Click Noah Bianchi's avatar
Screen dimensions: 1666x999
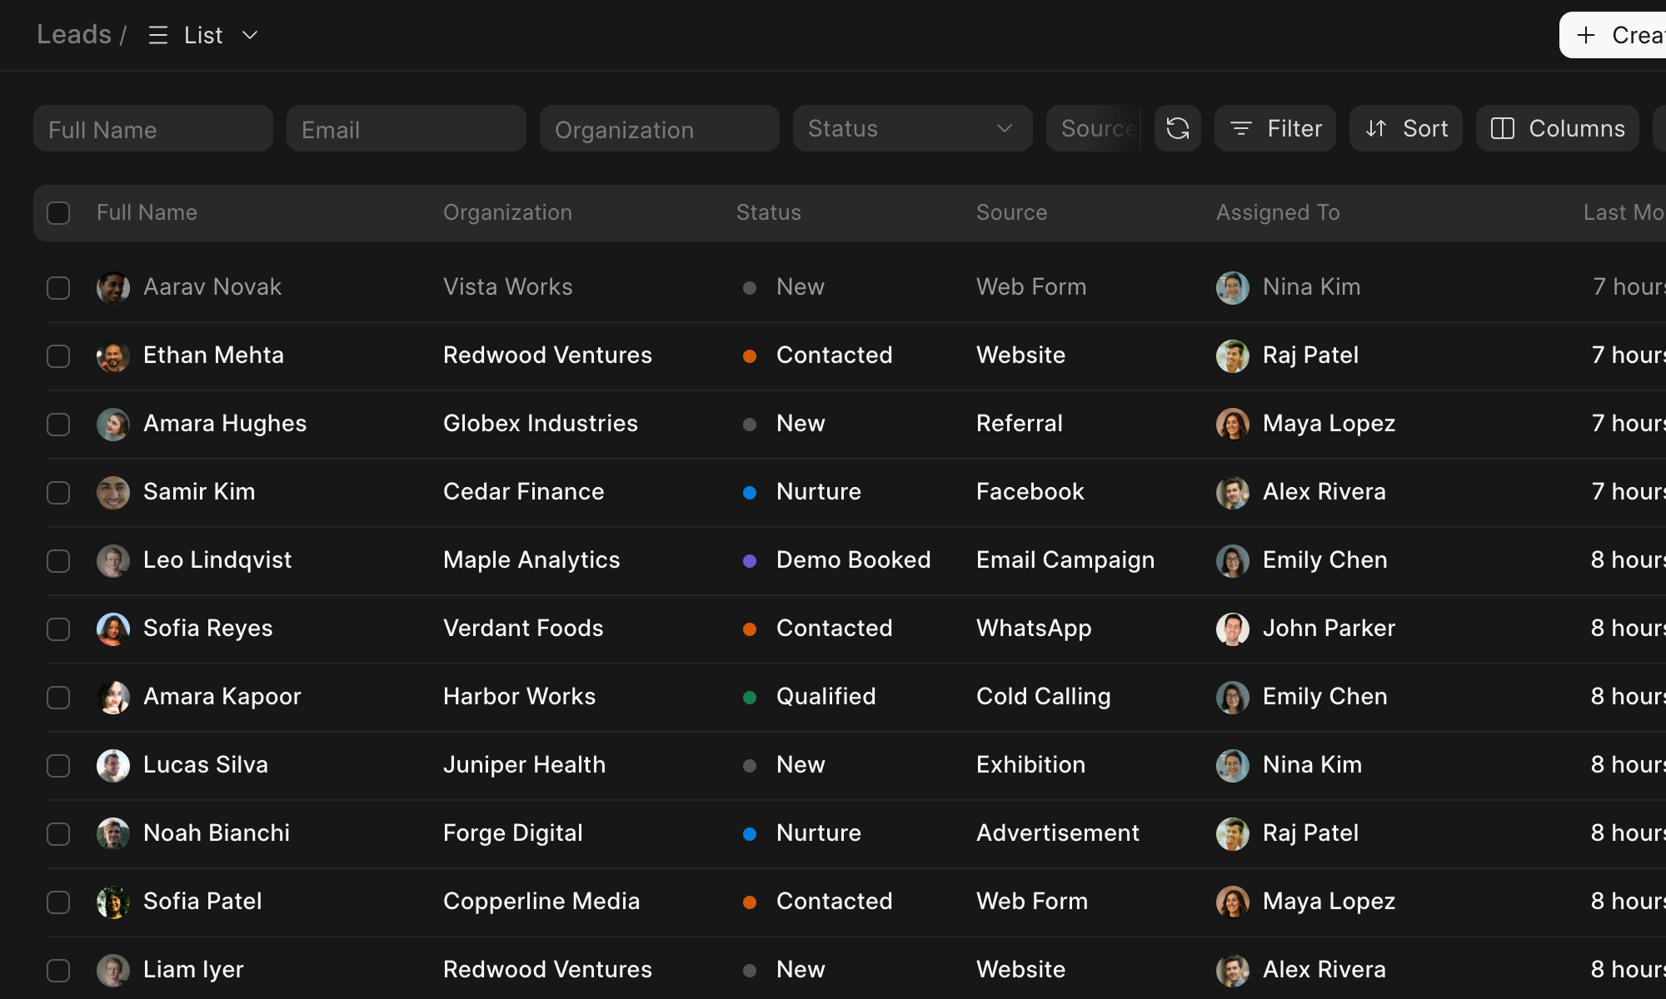(113, 833)
